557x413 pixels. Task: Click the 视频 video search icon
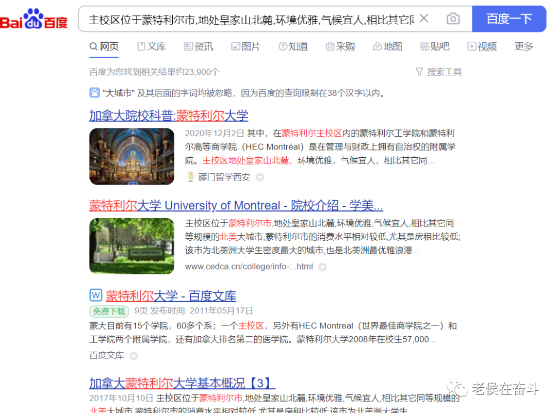pos(471,46)
